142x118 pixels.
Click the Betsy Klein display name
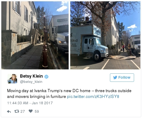[x=31, y=76]
